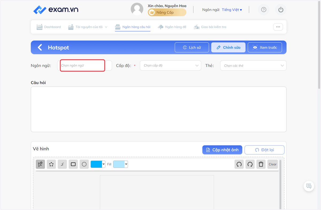
Task: Click the power logout icon
Action: [281, 10]
